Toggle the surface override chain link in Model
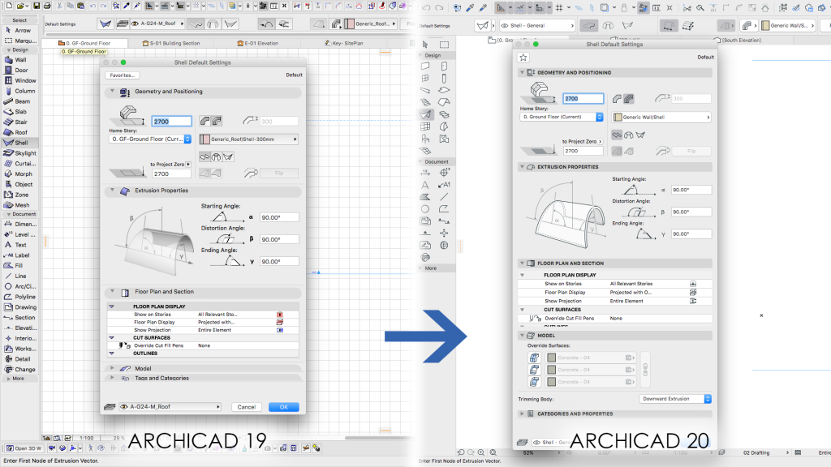The width and height of the screenshot is (831, 467). click(x=645, y=370)
